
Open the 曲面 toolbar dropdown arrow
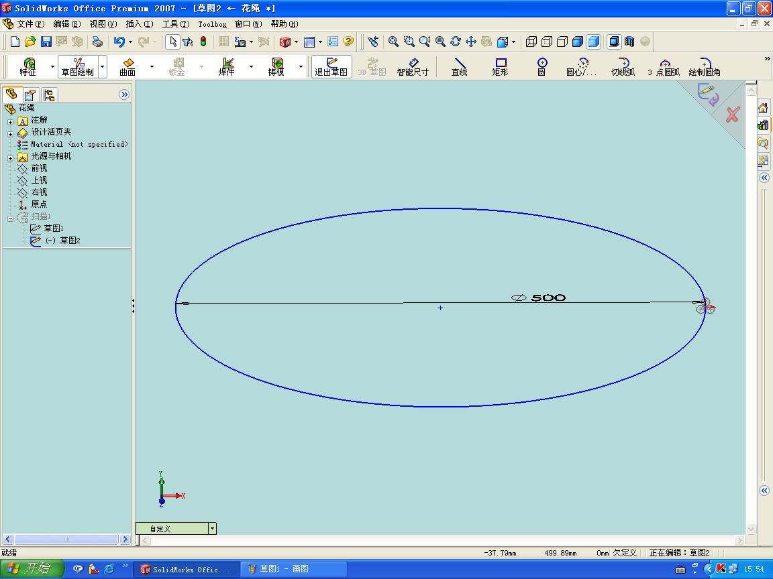152,66
